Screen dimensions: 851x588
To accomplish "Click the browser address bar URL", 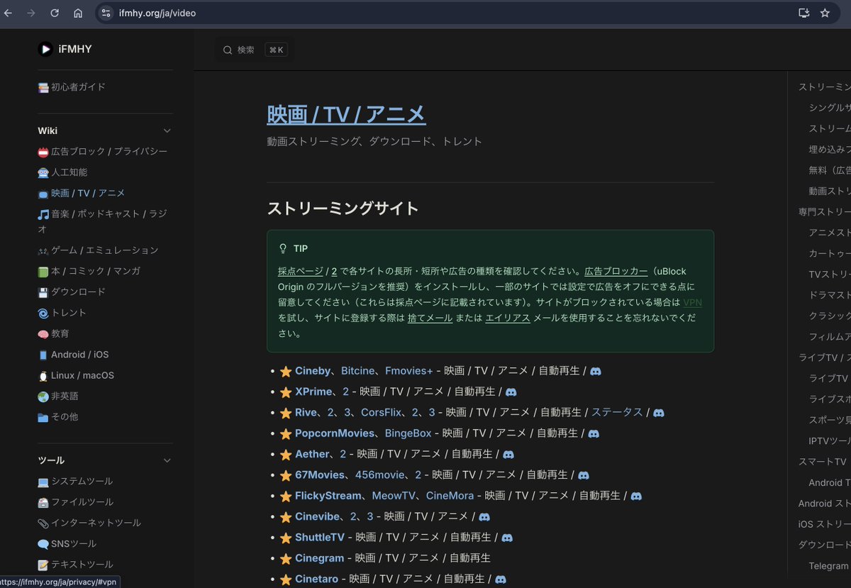I will [x=157, y=13].
